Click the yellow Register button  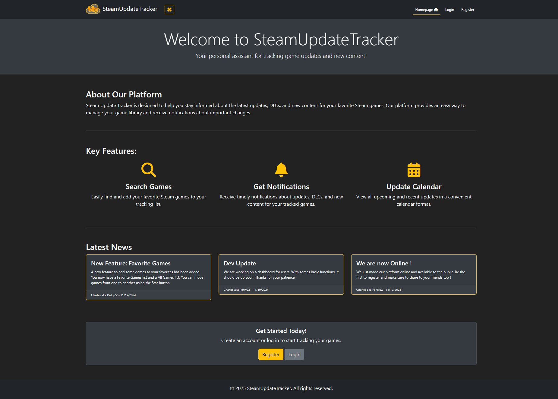point(270,354)
